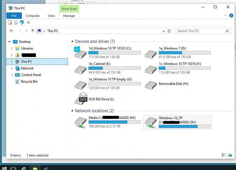236x170 pixels.
Task: Select Libraries in the navigation pane
Action: [x=27, y=48]
